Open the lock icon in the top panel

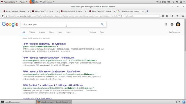[181, 2]
